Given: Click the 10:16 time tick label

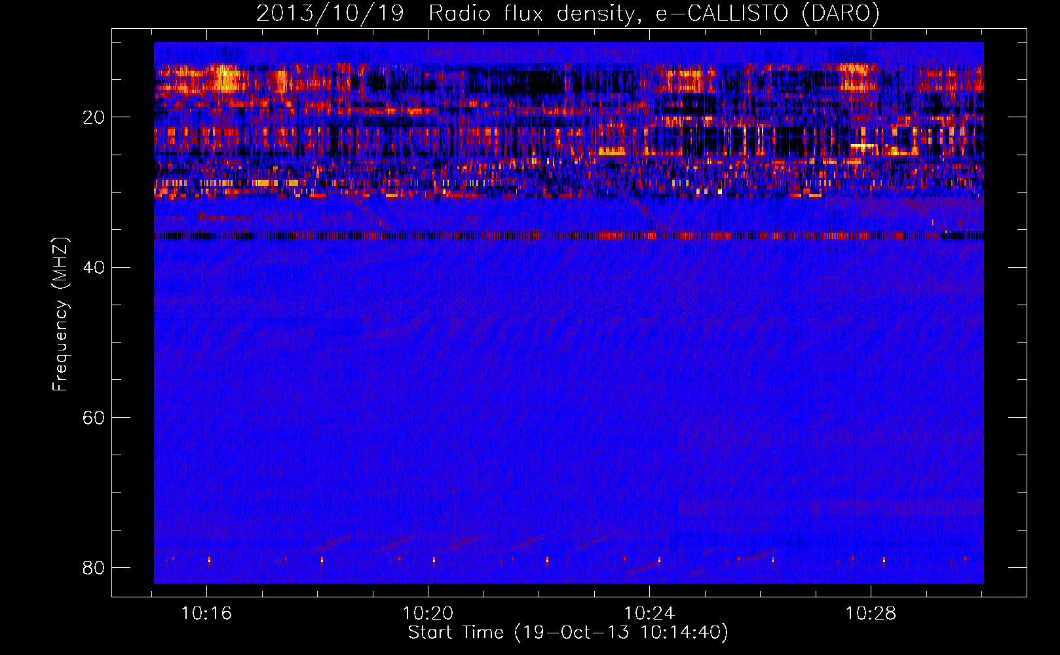Looking at the screenshot, I should [207, 614].
